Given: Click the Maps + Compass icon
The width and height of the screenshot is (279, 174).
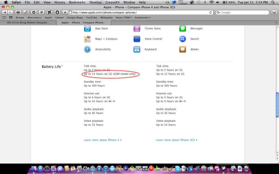Looking at the screenshot, I should click(87, 39).
